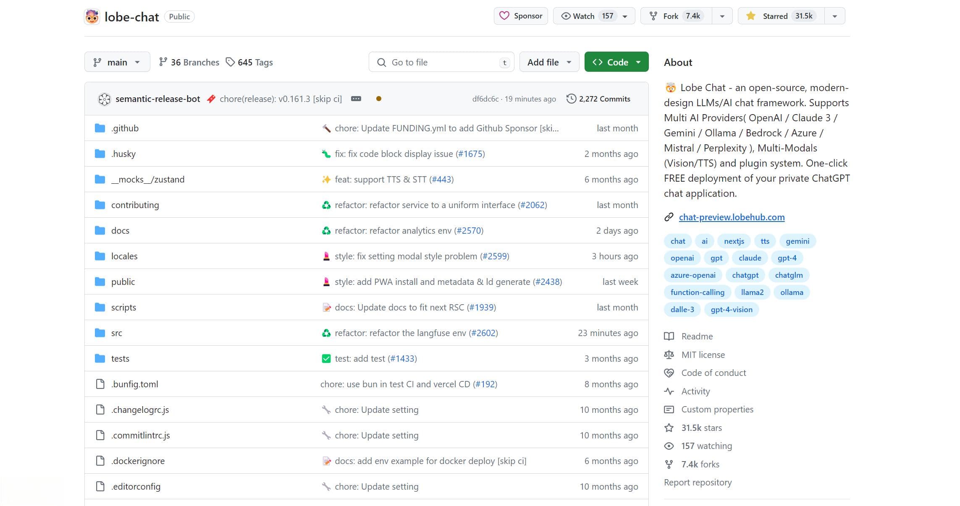The height and width of the screenshot is (506, 960).
Task: Click the link chain icon beside website URL
Action: tap(669, 217)
